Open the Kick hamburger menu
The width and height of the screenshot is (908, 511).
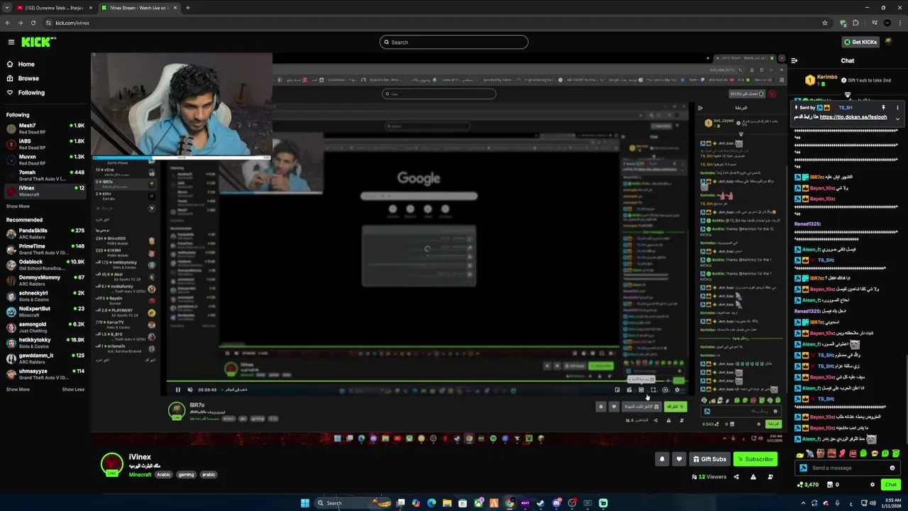11,42
